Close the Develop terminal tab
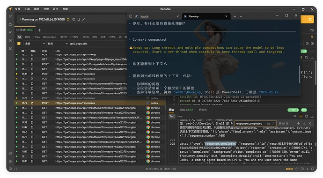 226,16
